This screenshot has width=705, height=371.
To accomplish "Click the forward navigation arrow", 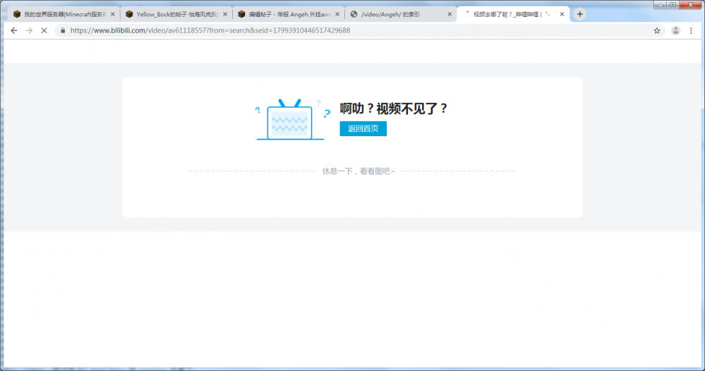I will [29, 30].
